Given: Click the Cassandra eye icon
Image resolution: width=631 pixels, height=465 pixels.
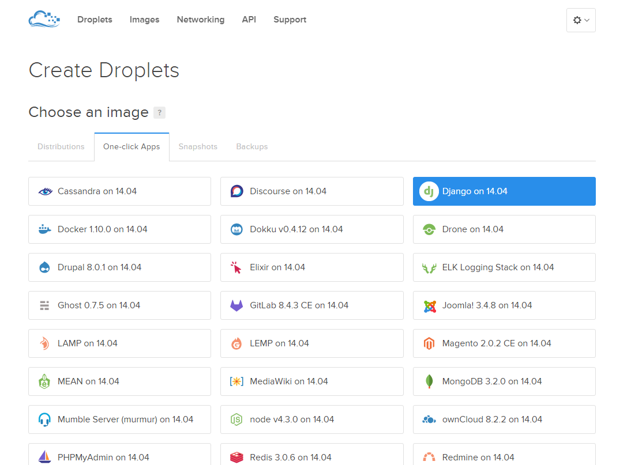Looking at the screenshot, I should [x=44, y=191].
